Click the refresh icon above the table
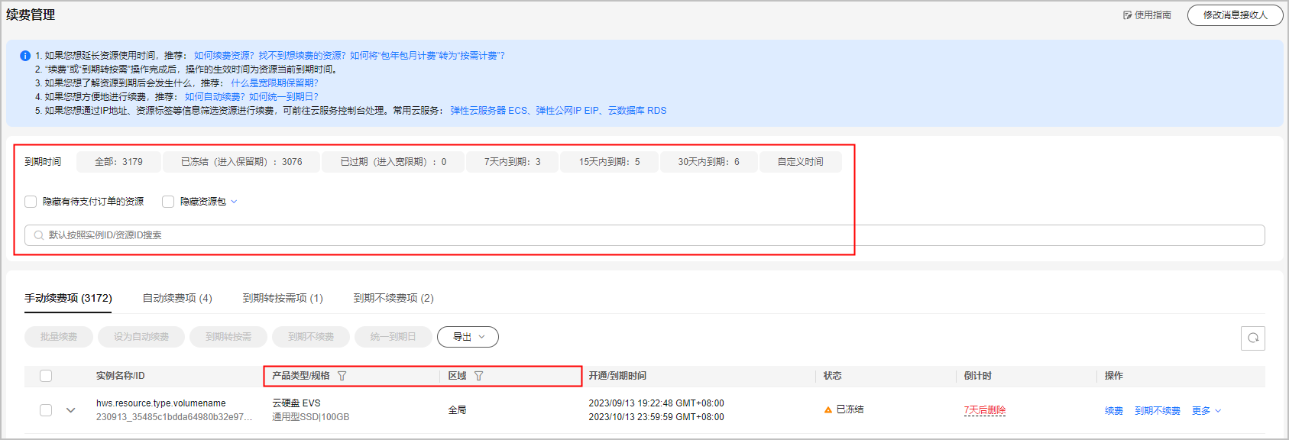The image size is (1289, 440). (x=1253, y=338)
